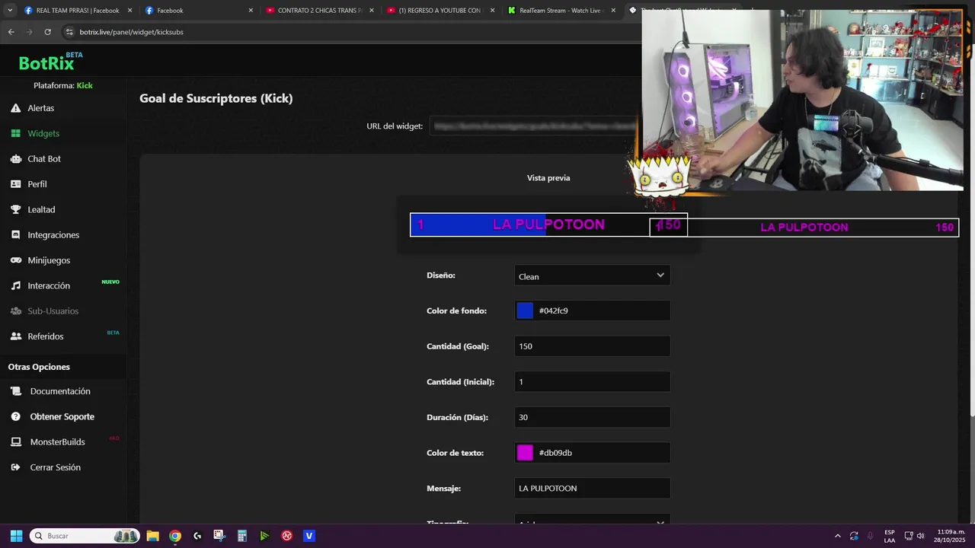975x548 pixels.
Task: Click the Windows taskbar Buscar box
Action: (85, 536)
